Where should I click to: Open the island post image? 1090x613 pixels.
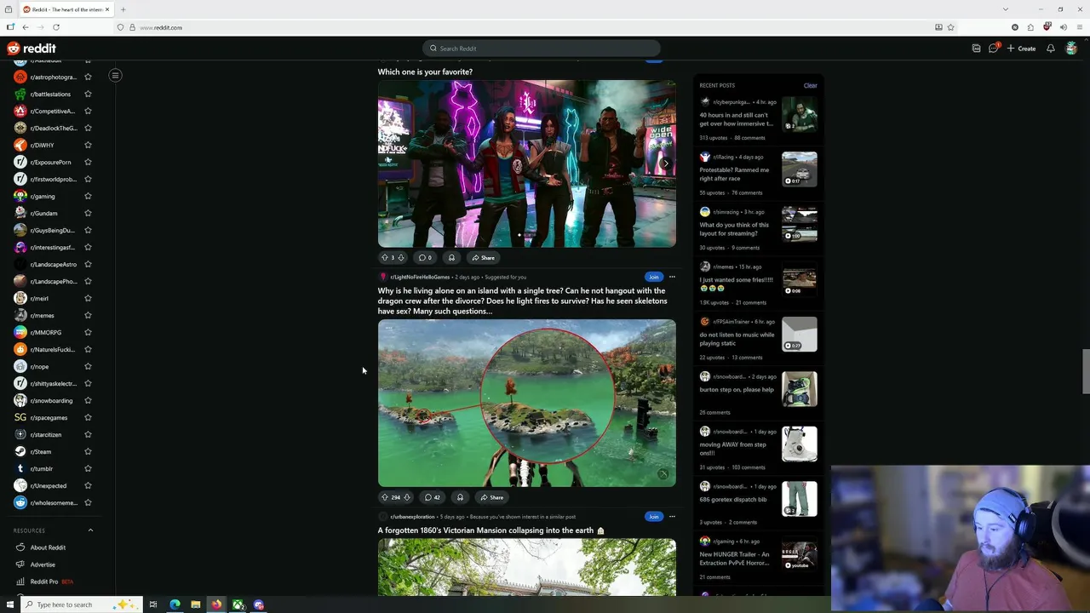(x=527, y=404)
